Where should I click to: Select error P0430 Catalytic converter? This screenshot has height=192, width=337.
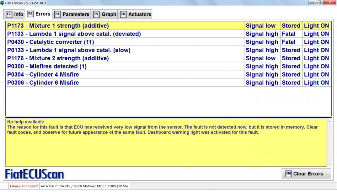point(168,42)
